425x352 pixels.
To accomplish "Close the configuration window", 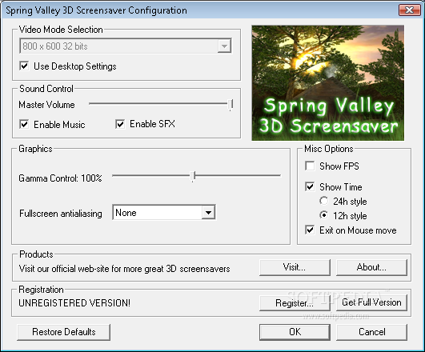I will (x=410, y=10).
